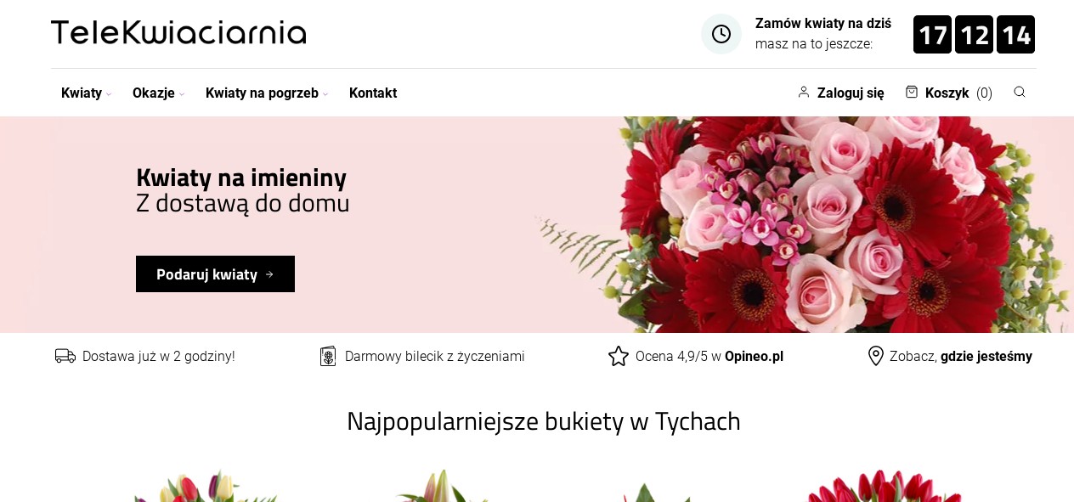1074x502 pixels.
Task: Click the clock icon in header
Action: pos(721,34)
